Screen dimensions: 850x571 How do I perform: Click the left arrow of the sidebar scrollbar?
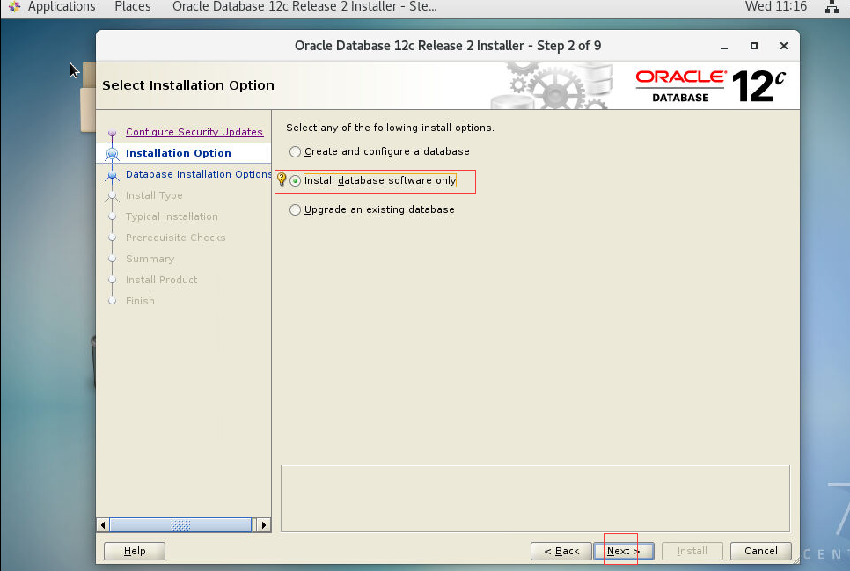point(103,525)
